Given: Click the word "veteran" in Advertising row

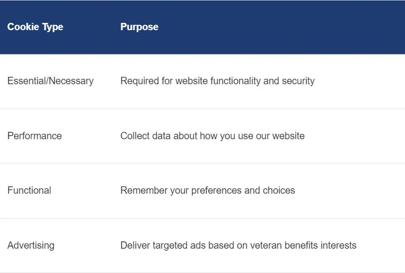Looking at the screenshot, I should tap(266, 245).
